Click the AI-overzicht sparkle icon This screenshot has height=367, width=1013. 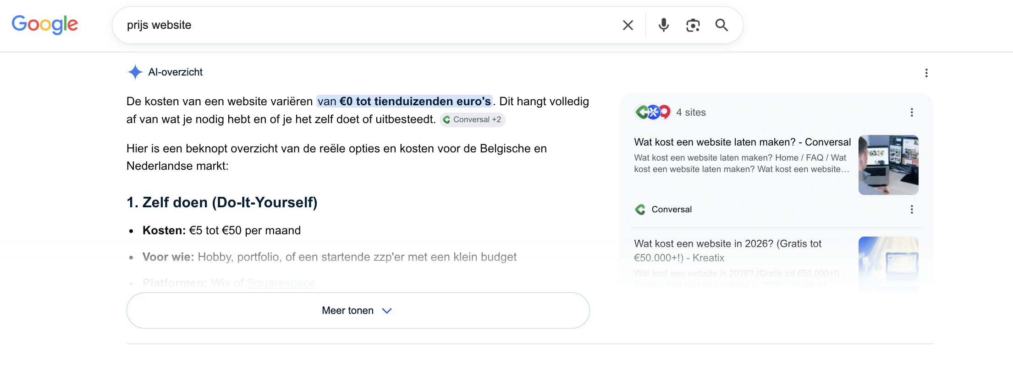[x=135, y=72]
